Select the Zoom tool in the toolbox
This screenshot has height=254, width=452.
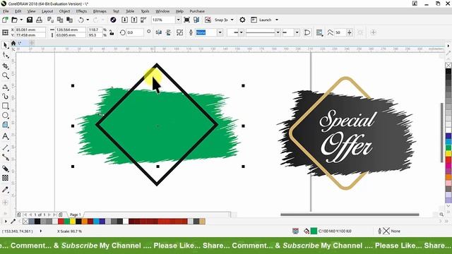[5, 75]
